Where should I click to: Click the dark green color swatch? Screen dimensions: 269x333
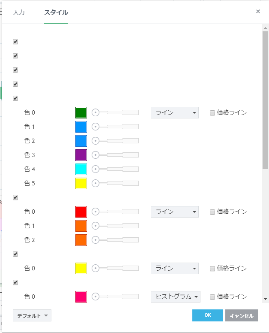81,112
